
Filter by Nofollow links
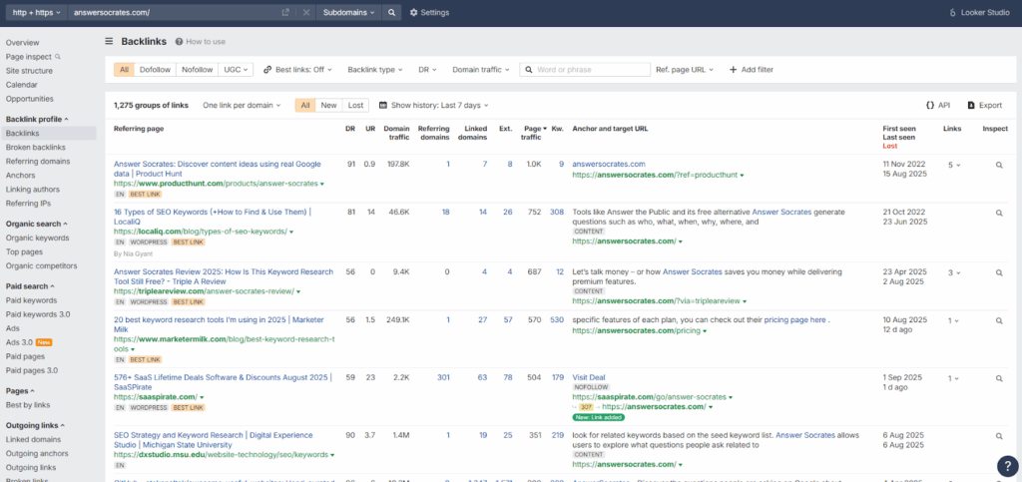(197, 70)
